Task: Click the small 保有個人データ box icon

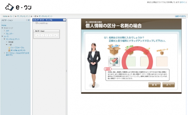Action: (x=162, y=53)
